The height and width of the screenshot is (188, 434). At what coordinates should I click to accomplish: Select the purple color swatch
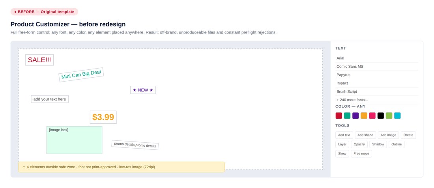click(x=355, y=115)
